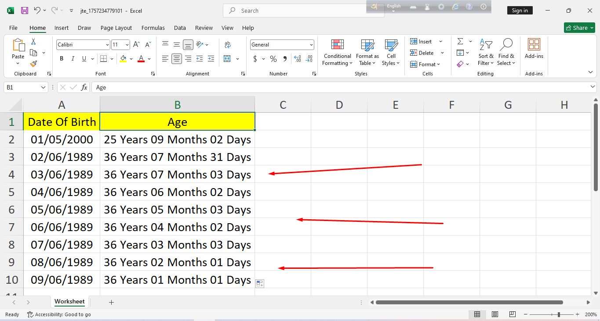Select cell A2 containing 01/05/2000
The image size is (600, 321).
point(62,139)
